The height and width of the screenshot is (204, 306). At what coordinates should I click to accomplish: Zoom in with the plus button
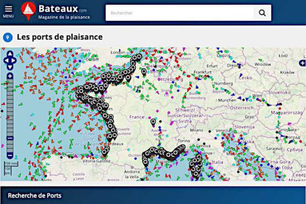point(10,76)
